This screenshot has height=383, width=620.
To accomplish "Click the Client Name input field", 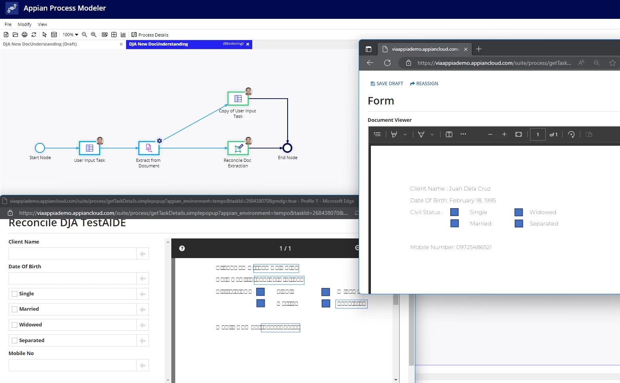I will [73, 254].
